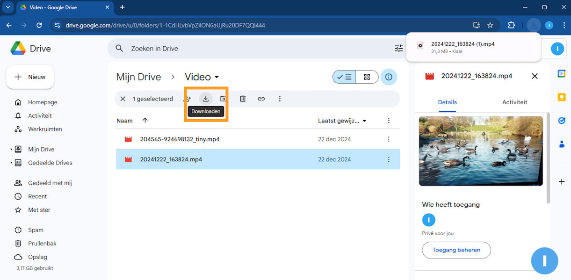Open a new browser tab

(123, 7)
